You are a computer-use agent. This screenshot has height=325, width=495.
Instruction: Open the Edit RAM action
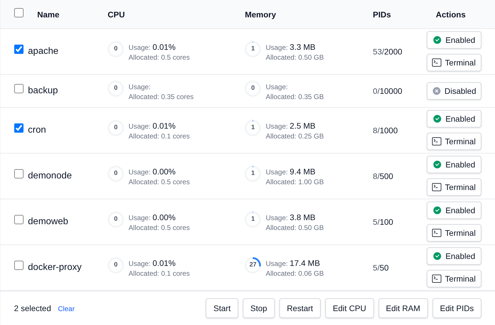point(403,308)
